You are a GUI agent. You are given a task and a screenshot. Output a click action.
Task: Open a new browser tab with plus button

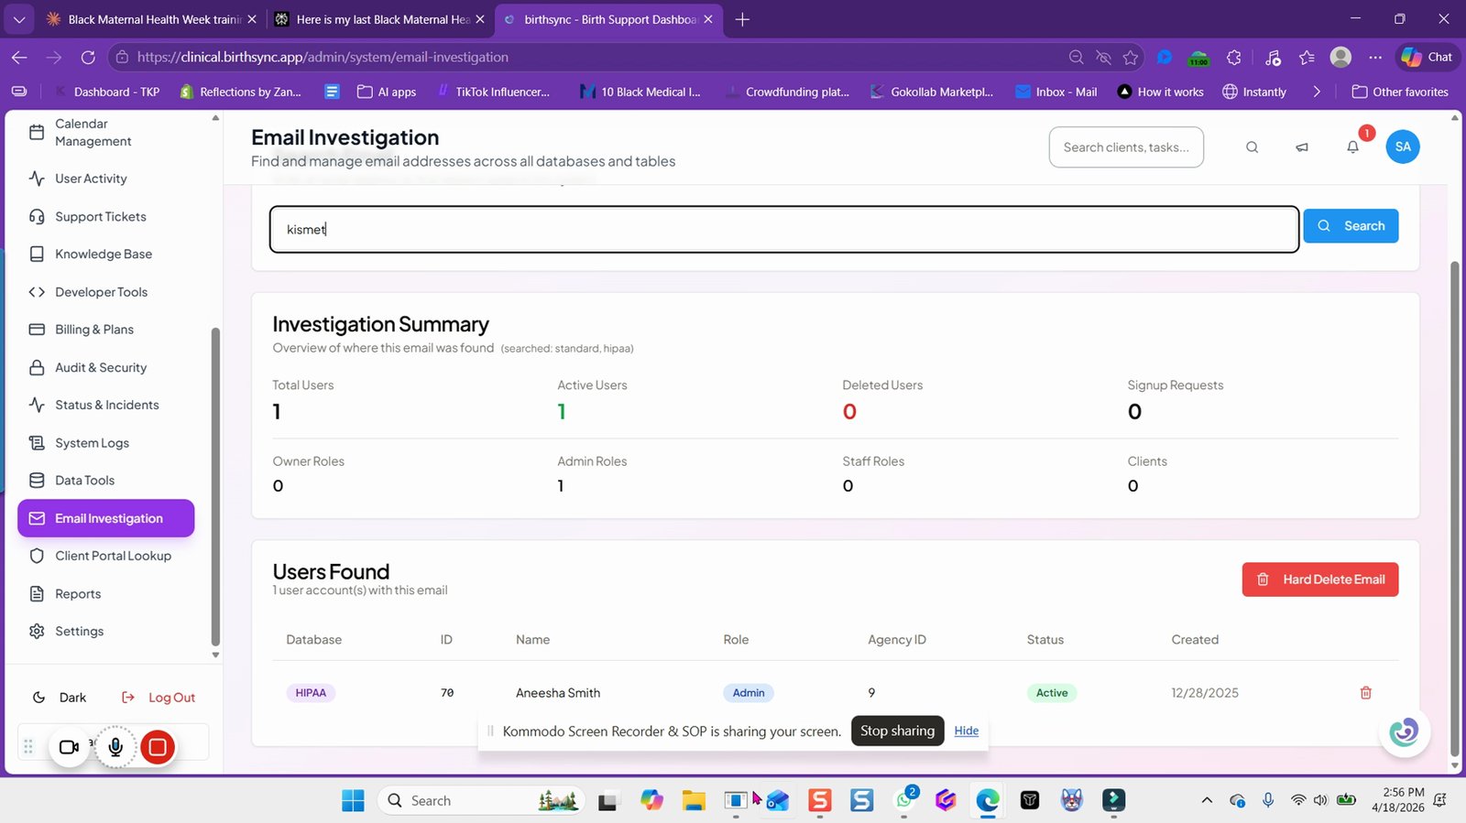[742, 19]
